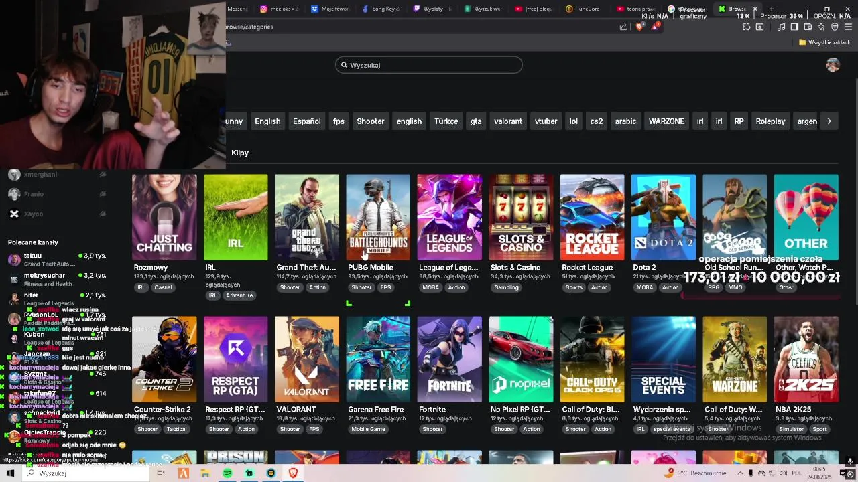Show more tags with right arrow
This screenshot has height=482, width=858.
[829, 121]
